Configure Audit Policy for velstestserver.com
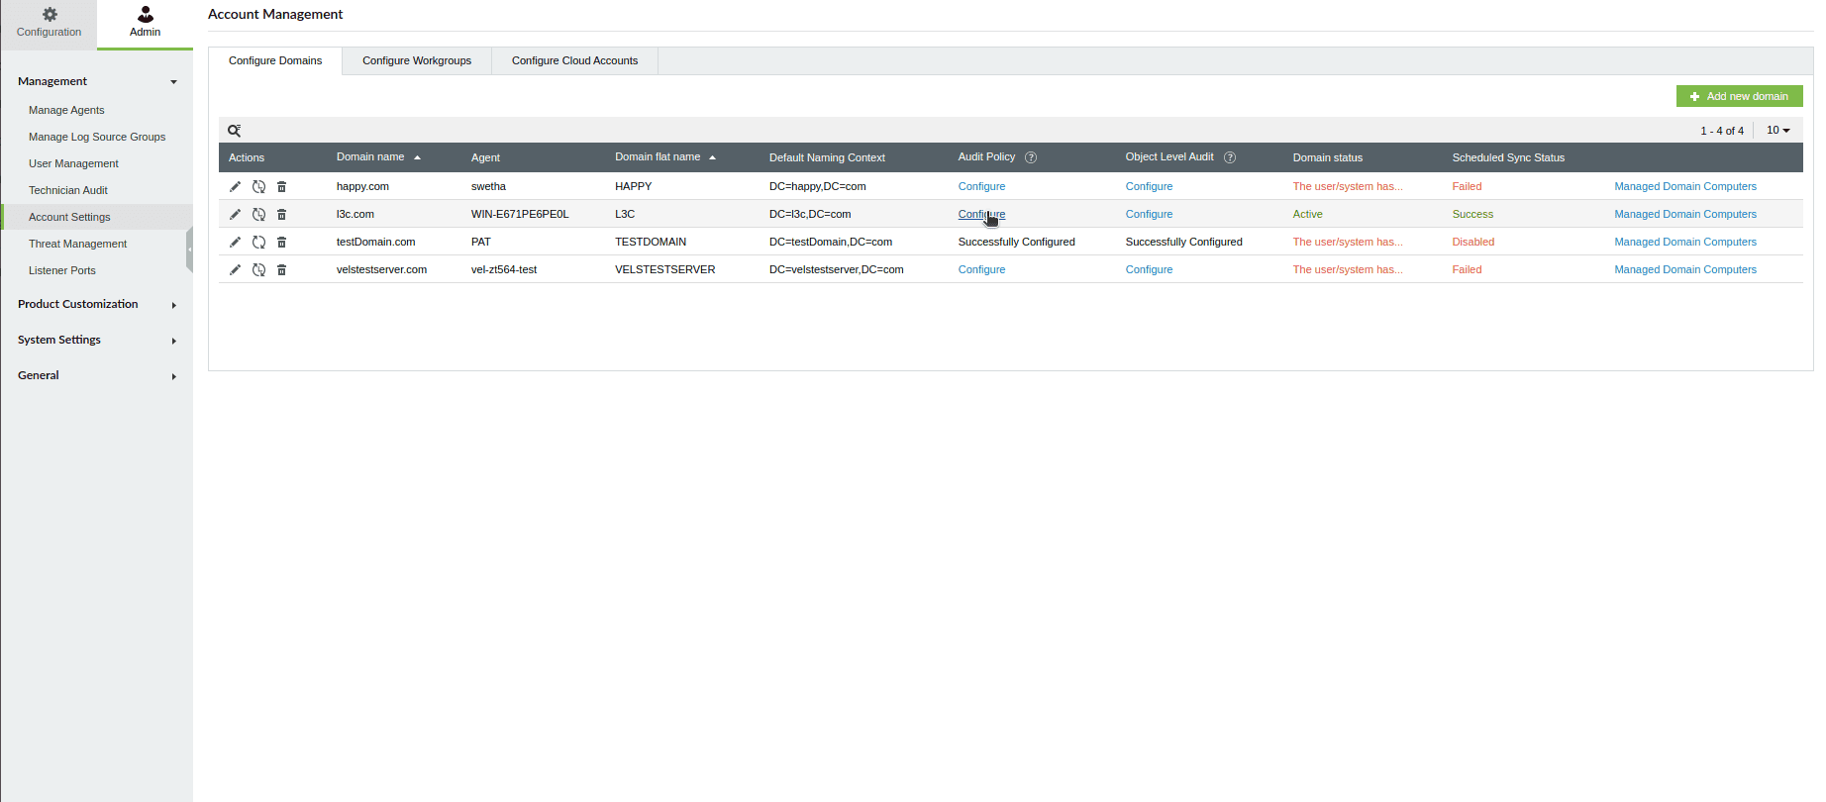 click(981, 269)
